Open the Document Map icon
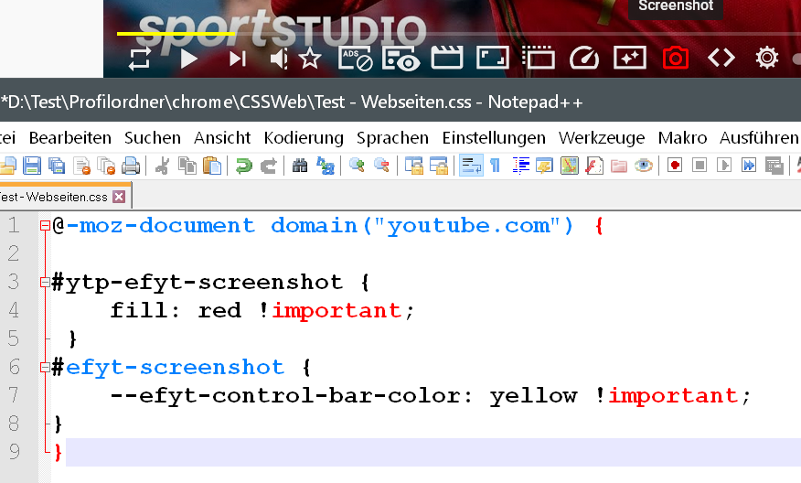Image resolution: width=801 pixels, height=483 pixels. (569, 166)
